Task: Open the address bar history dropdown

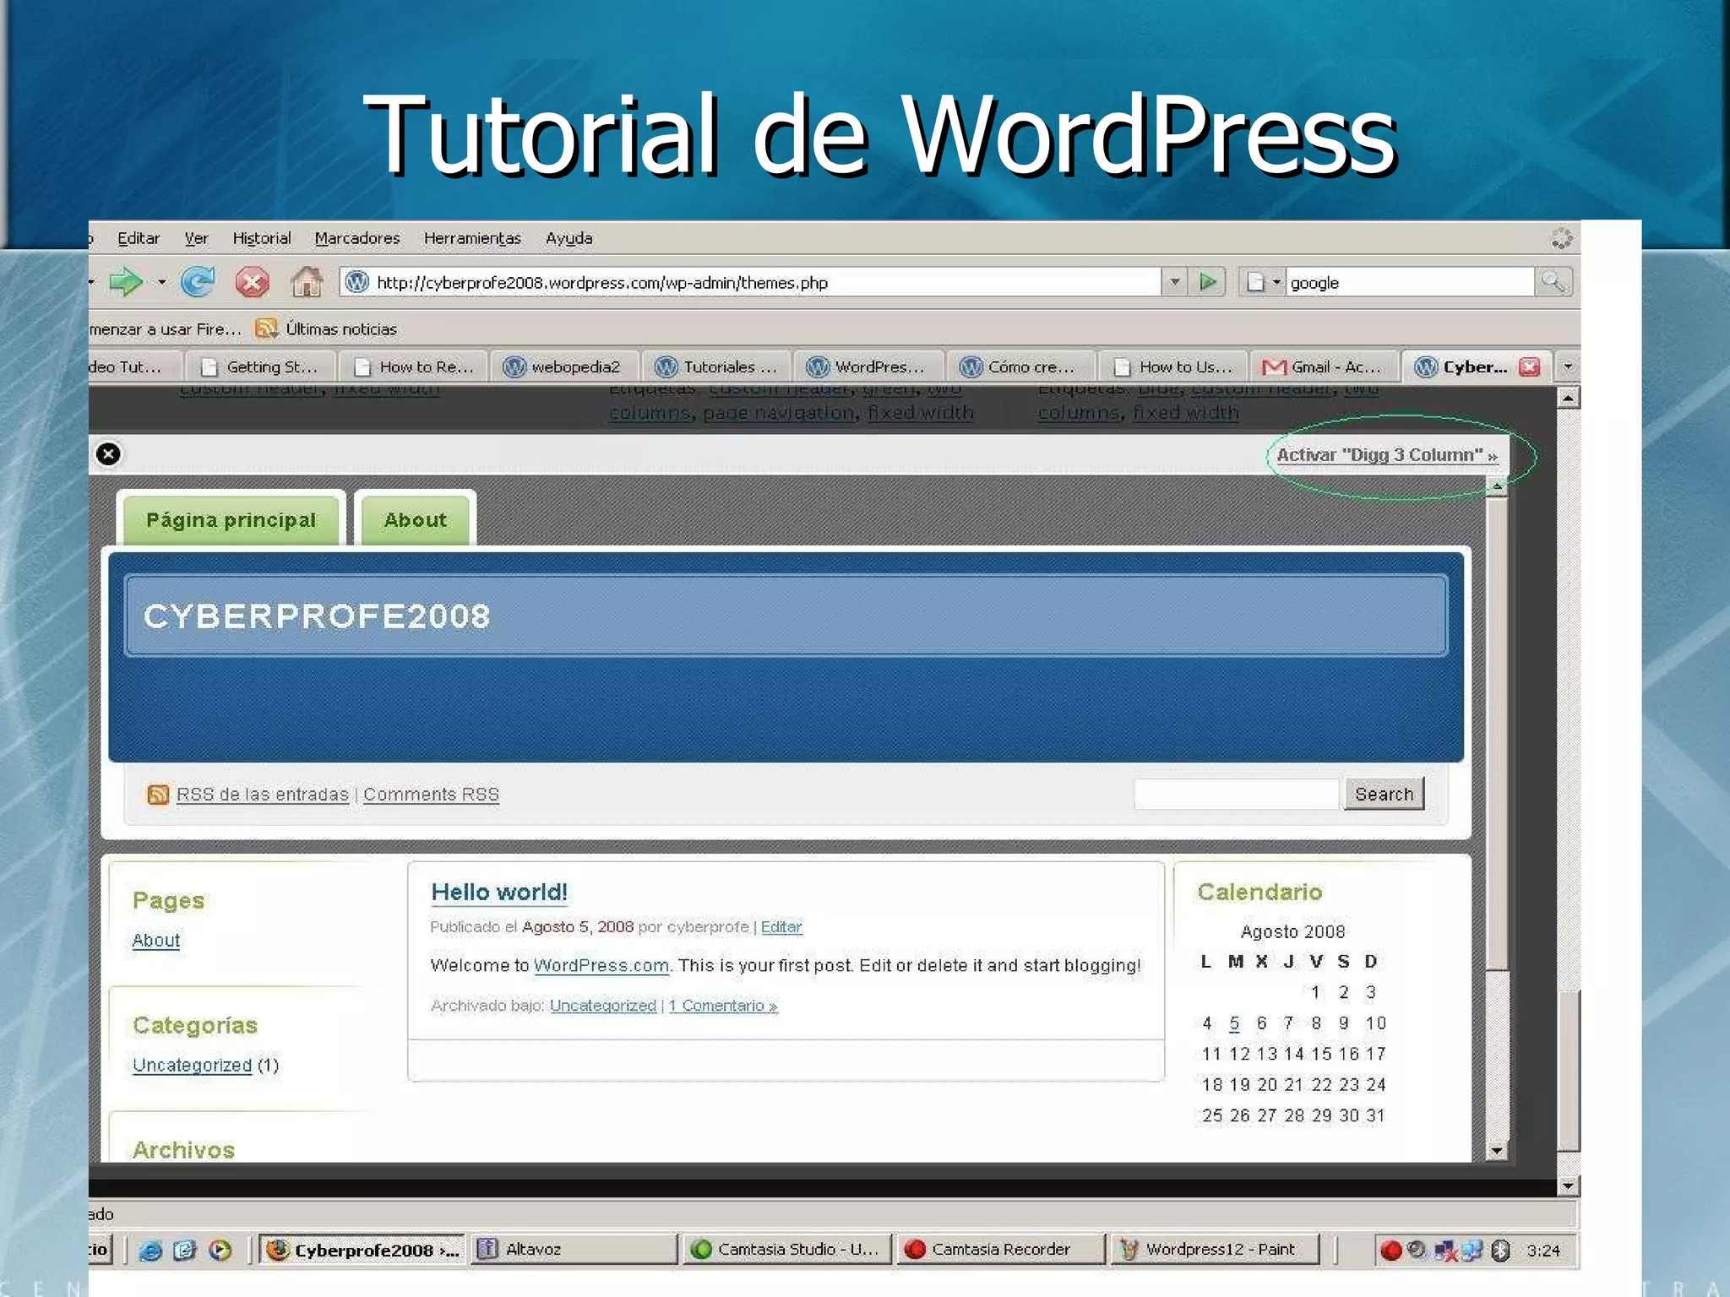Action: pyautogui.click(x=1174, y=282)
